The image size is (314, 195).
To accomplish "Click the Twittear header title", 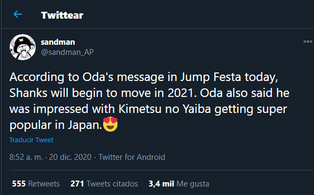I will coord(62,15).
